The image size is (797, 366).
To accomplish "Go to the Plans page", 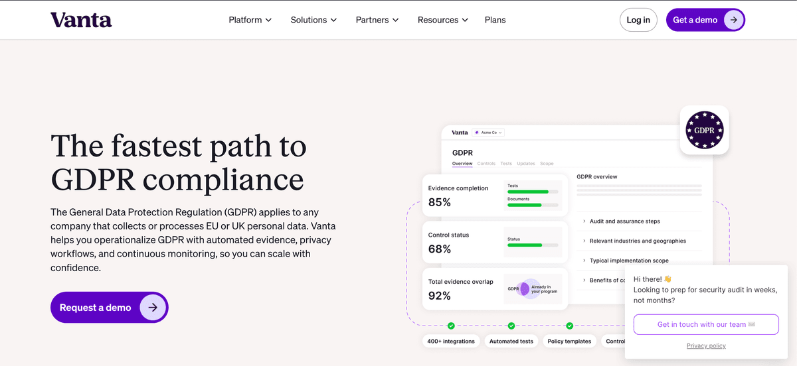I will pos(495,20).
